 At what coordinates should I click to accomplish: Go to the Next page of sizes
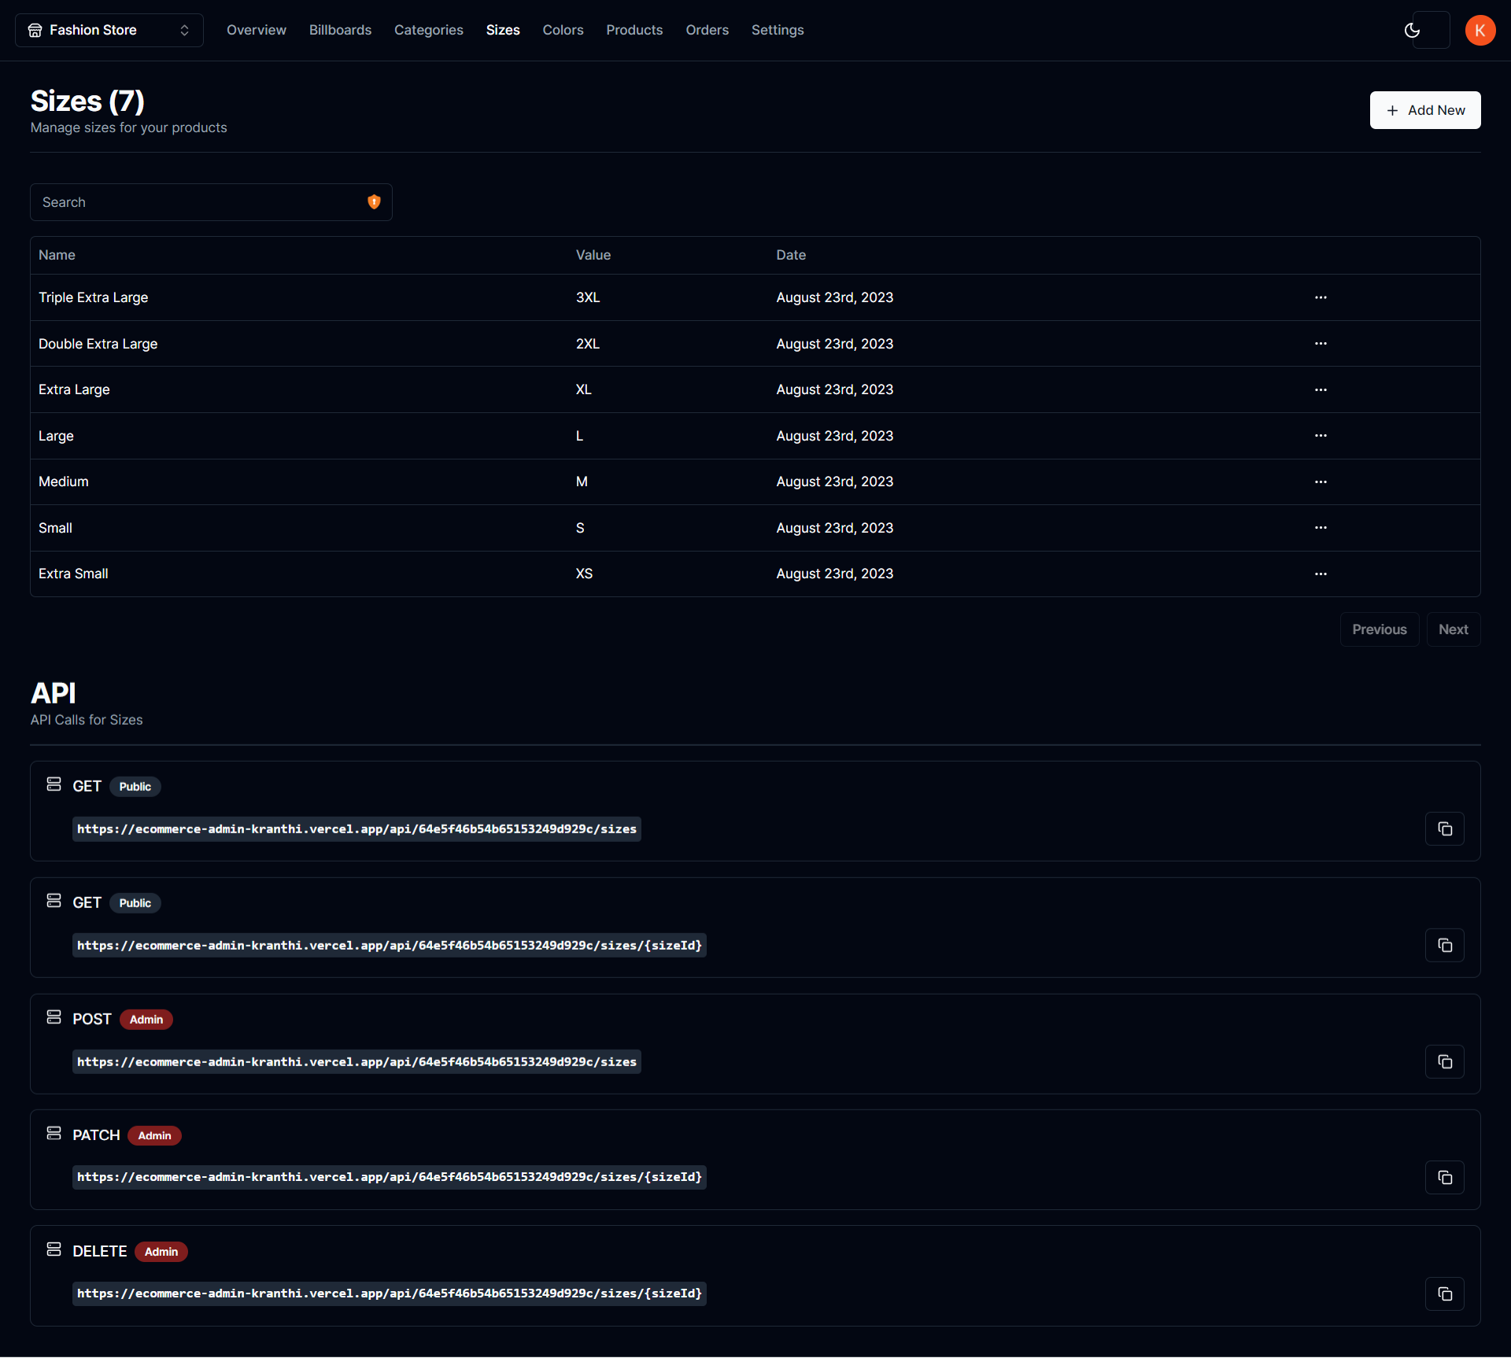(x=1453, y=629)
